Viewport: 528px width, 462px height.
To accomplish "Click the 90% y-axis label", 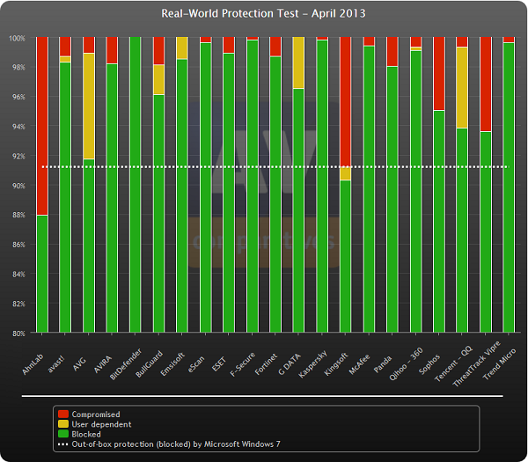I will coord(18,186).
